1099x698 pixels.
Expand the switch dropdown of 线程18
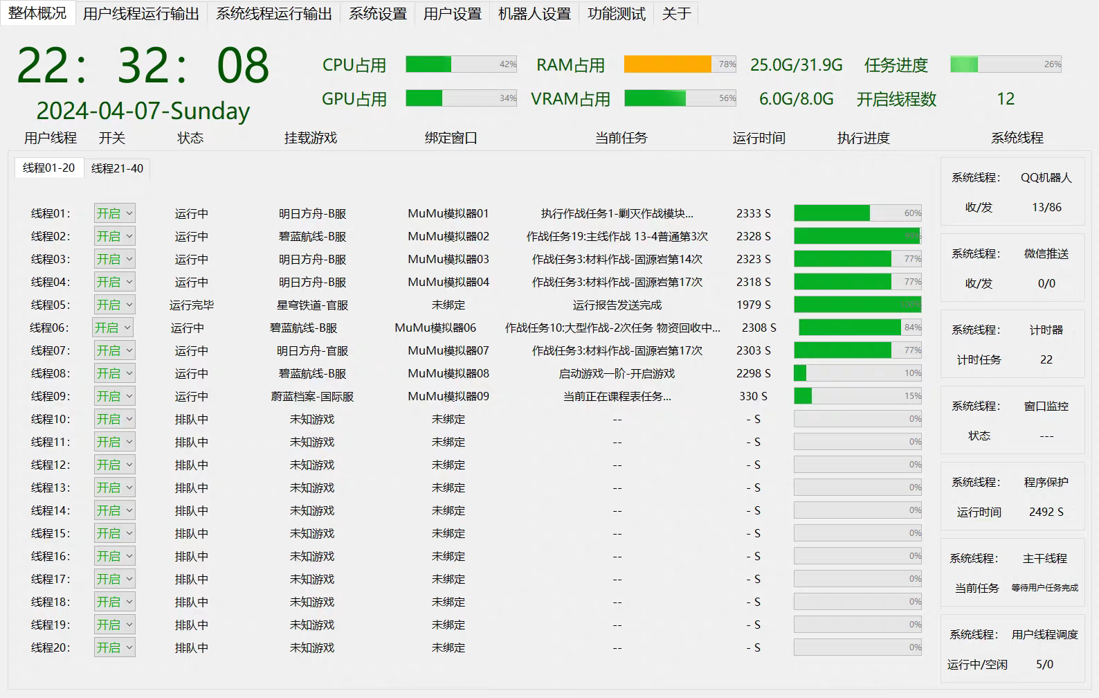(x=114, y=602)
